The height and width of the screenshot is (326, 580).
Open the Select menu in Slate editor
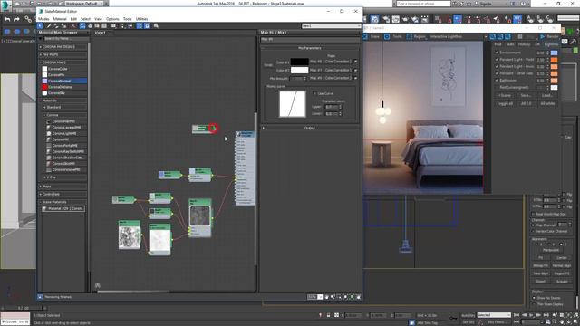click(x=85, y=19)
